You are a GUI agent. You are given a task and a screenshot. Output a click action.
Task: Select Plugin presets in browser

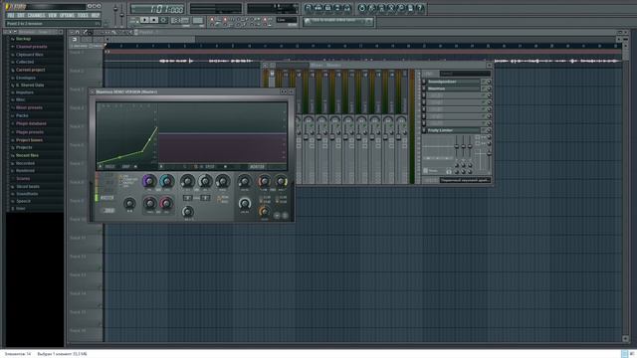(30, 132)
